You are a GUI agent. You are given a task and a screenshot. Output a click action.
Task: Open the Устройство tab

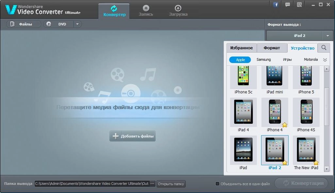[303, 48]
